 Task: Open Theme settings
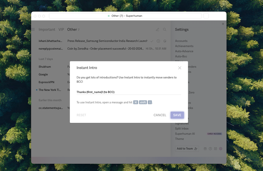tap(180, 139)
